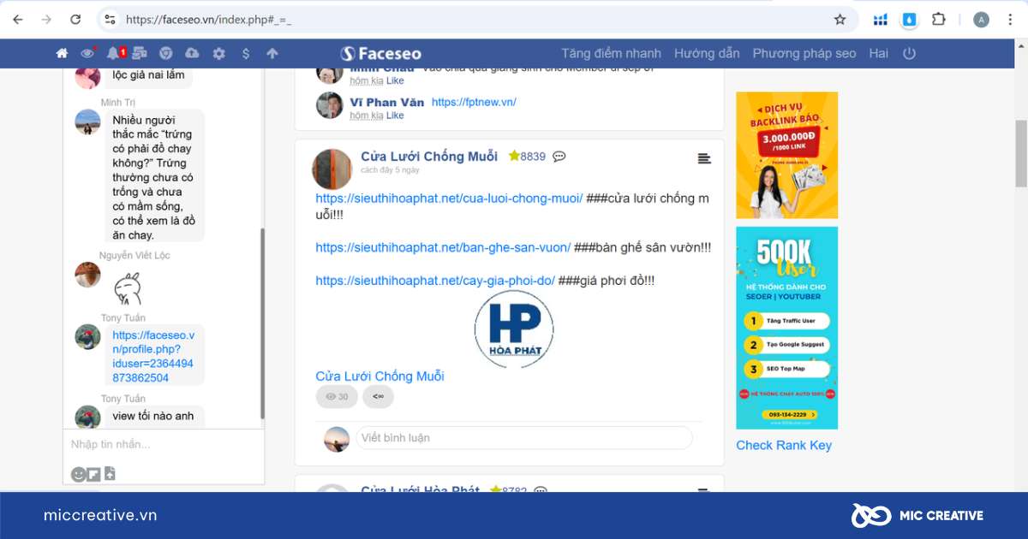Viewport: 1028px width, 539px height.
Task: Open Chrome three-dot menu
Action: click(x=1010, y=19)
